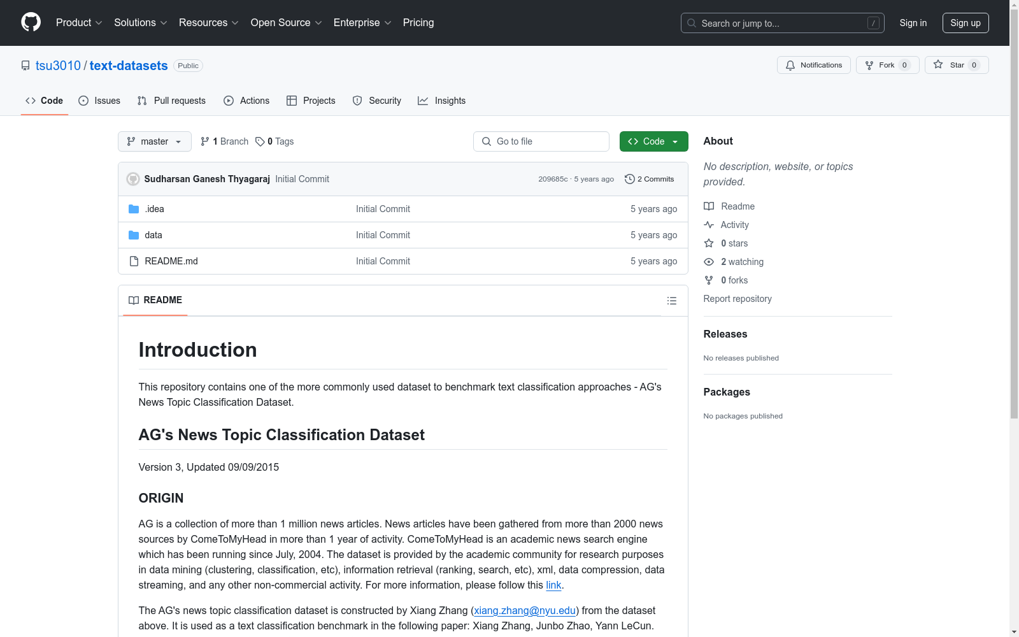Expand the Open Source menu
The width and height of the screenshot is (1019, 637).
click(x=287, y=23)
